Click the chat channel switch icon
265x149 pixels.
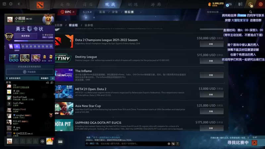[173, 144]
